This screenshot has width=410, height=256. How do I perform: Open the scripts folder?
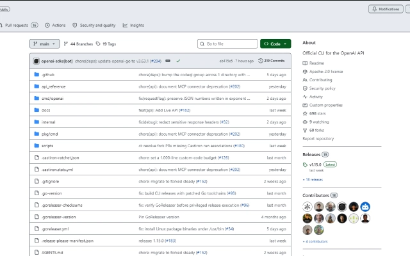tap(47, 146)
